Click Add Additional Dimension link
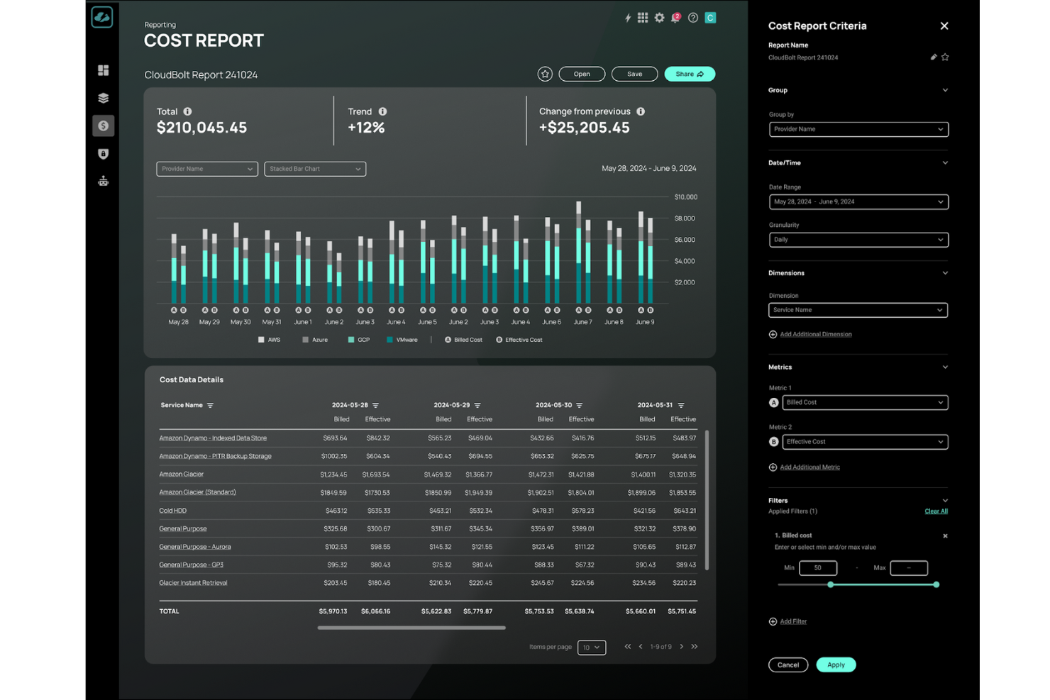 (816, 335)
